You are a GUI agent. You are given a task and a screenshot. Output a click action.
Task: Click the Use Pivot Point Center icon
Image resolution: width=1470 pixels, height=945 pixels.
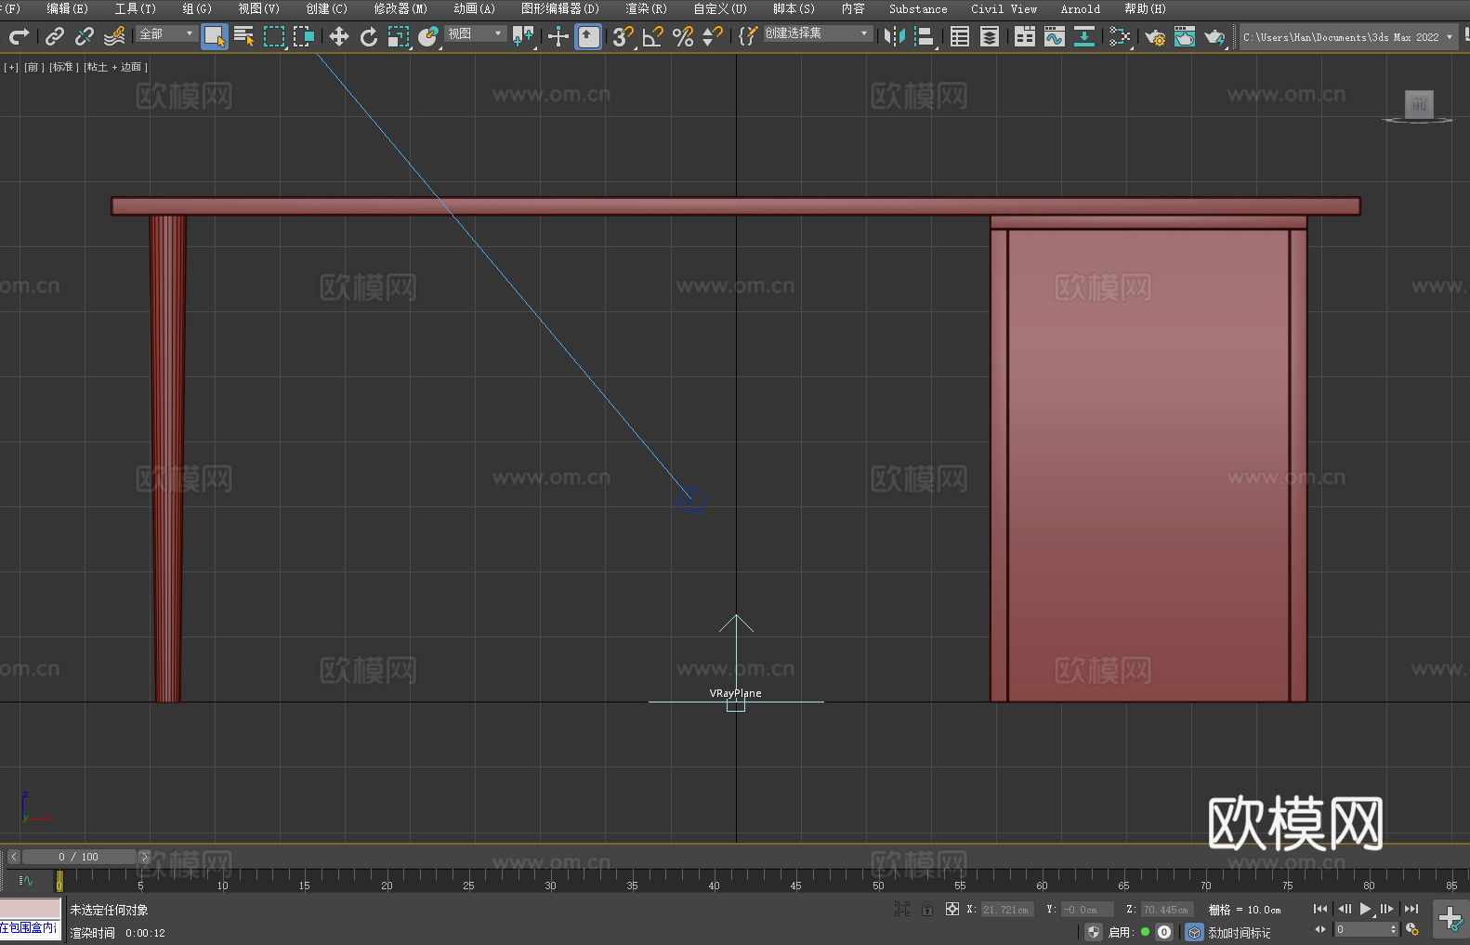(x=523, y=36)
